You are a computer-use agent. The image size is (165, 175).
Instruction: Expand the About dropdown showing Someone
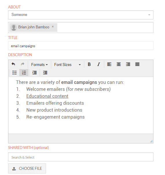tap(81, 15)
